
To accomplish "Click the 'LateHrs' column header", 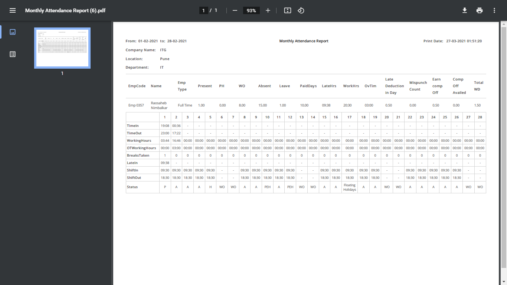I will point(329,86).
